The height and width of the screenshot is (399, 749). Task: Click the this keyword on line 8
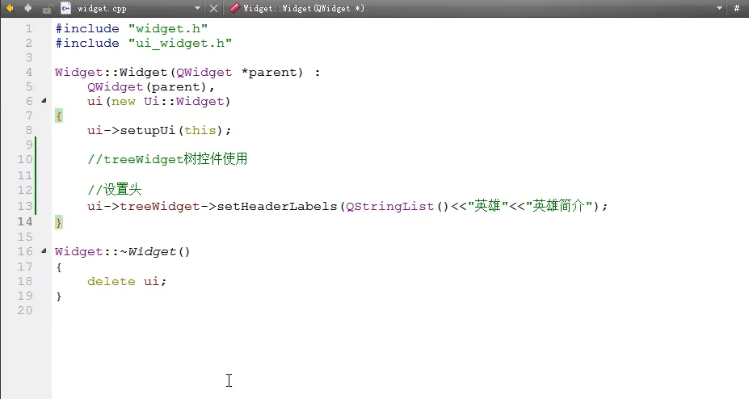coord(200,131)
